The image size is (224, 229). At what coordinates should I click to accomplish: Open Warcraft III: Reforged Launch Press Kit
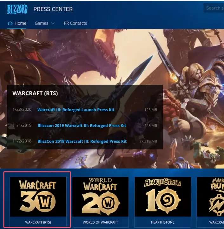point(76,110)
